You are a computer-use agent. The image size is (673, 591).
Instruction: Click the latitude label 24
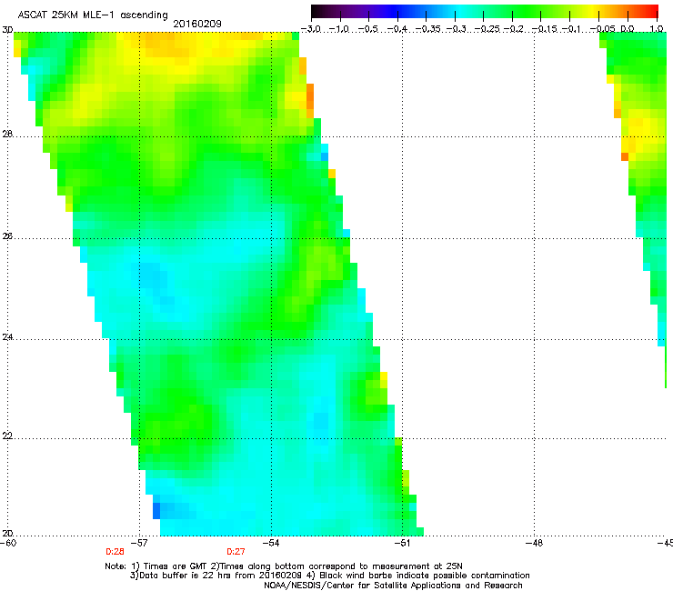7,337
